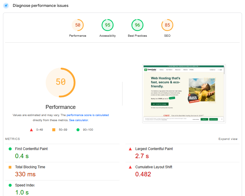Click the large Performance gauge in the left panel
The image size is (245, 196).
pos(60,82)
